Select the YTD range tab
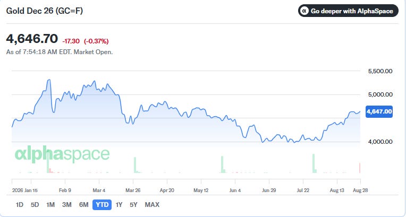This screenshot has height=217, width=406. click(102, 205)
